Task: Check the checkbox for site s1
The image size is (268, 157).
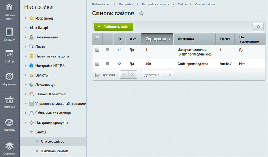Action: coord(97,50)
